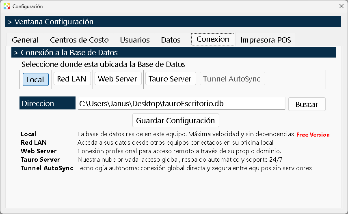Click the red Free Version label
The image size is (348, 214).
(313, 135)
